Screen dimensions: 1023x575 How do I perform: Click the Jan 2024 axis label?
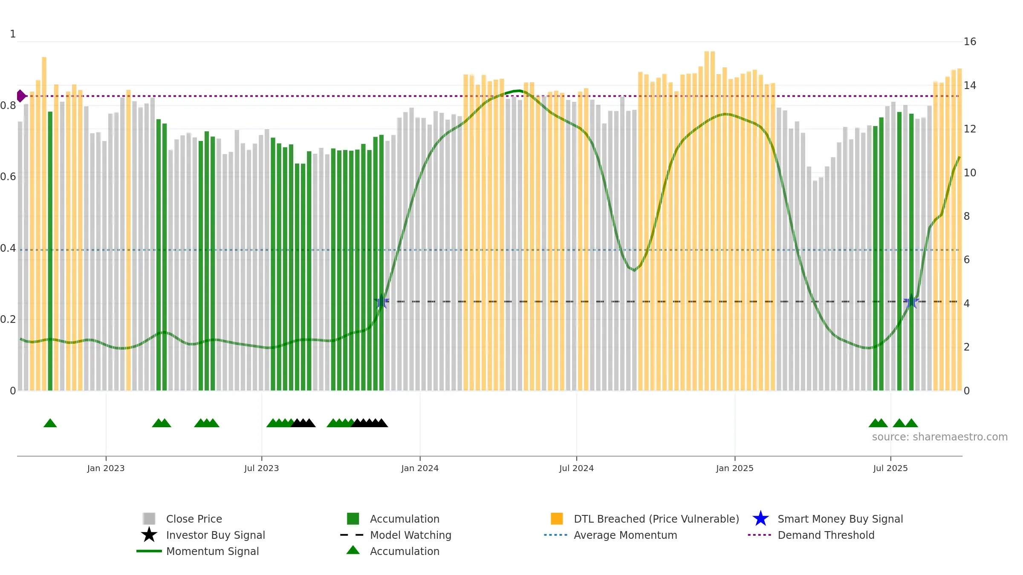420,469
